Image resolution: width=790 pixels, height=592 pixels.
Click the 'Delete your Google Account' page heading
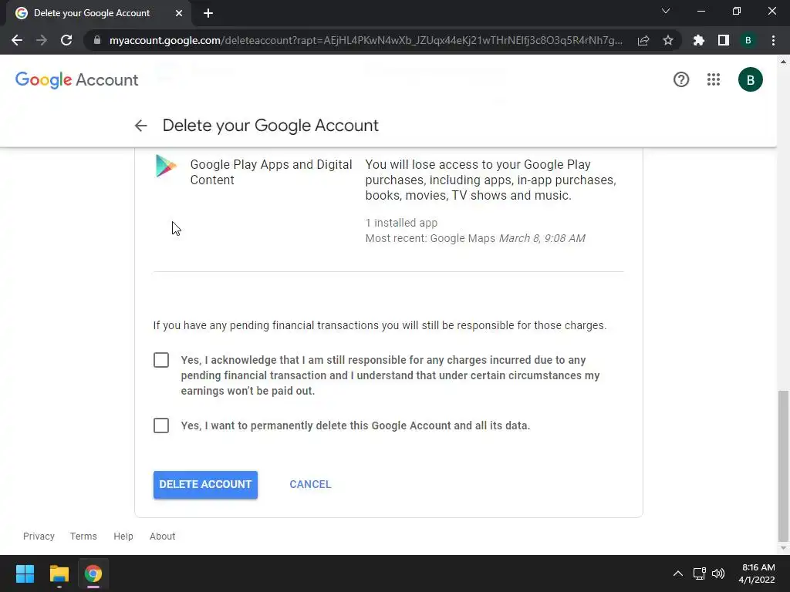270,126
